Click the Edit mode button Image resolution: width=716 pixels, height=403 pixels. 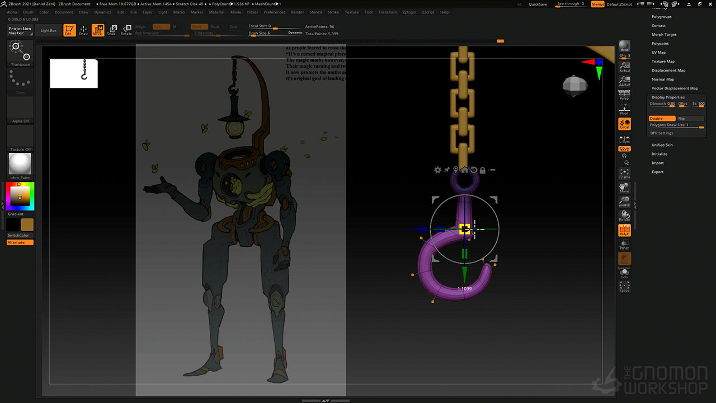pos(69,30)
